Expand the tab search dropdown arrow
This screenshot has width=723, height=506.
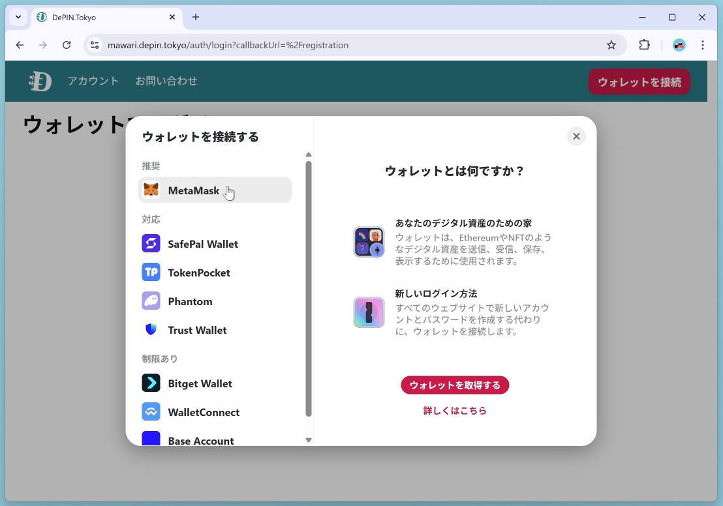point(18,17)
